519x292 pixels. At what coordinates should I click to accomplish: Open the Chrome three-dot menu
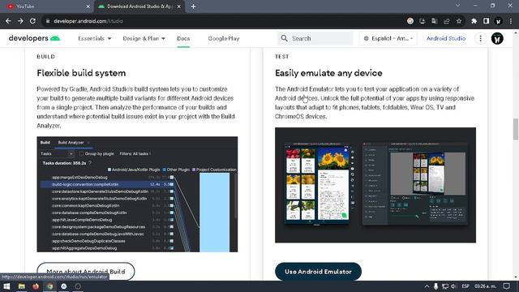pos(511,21)
